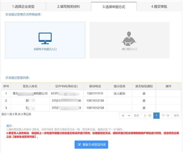Screen dimensions: 183x153
Task: Go to 下一页 in pagination
Action: [x=166, y=116]
